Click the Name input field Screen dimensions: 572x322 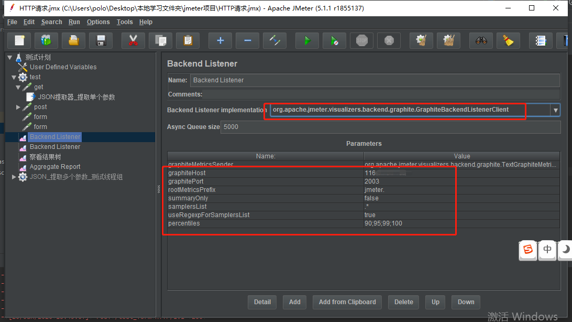pyautogui.click(x=375, y=80)
